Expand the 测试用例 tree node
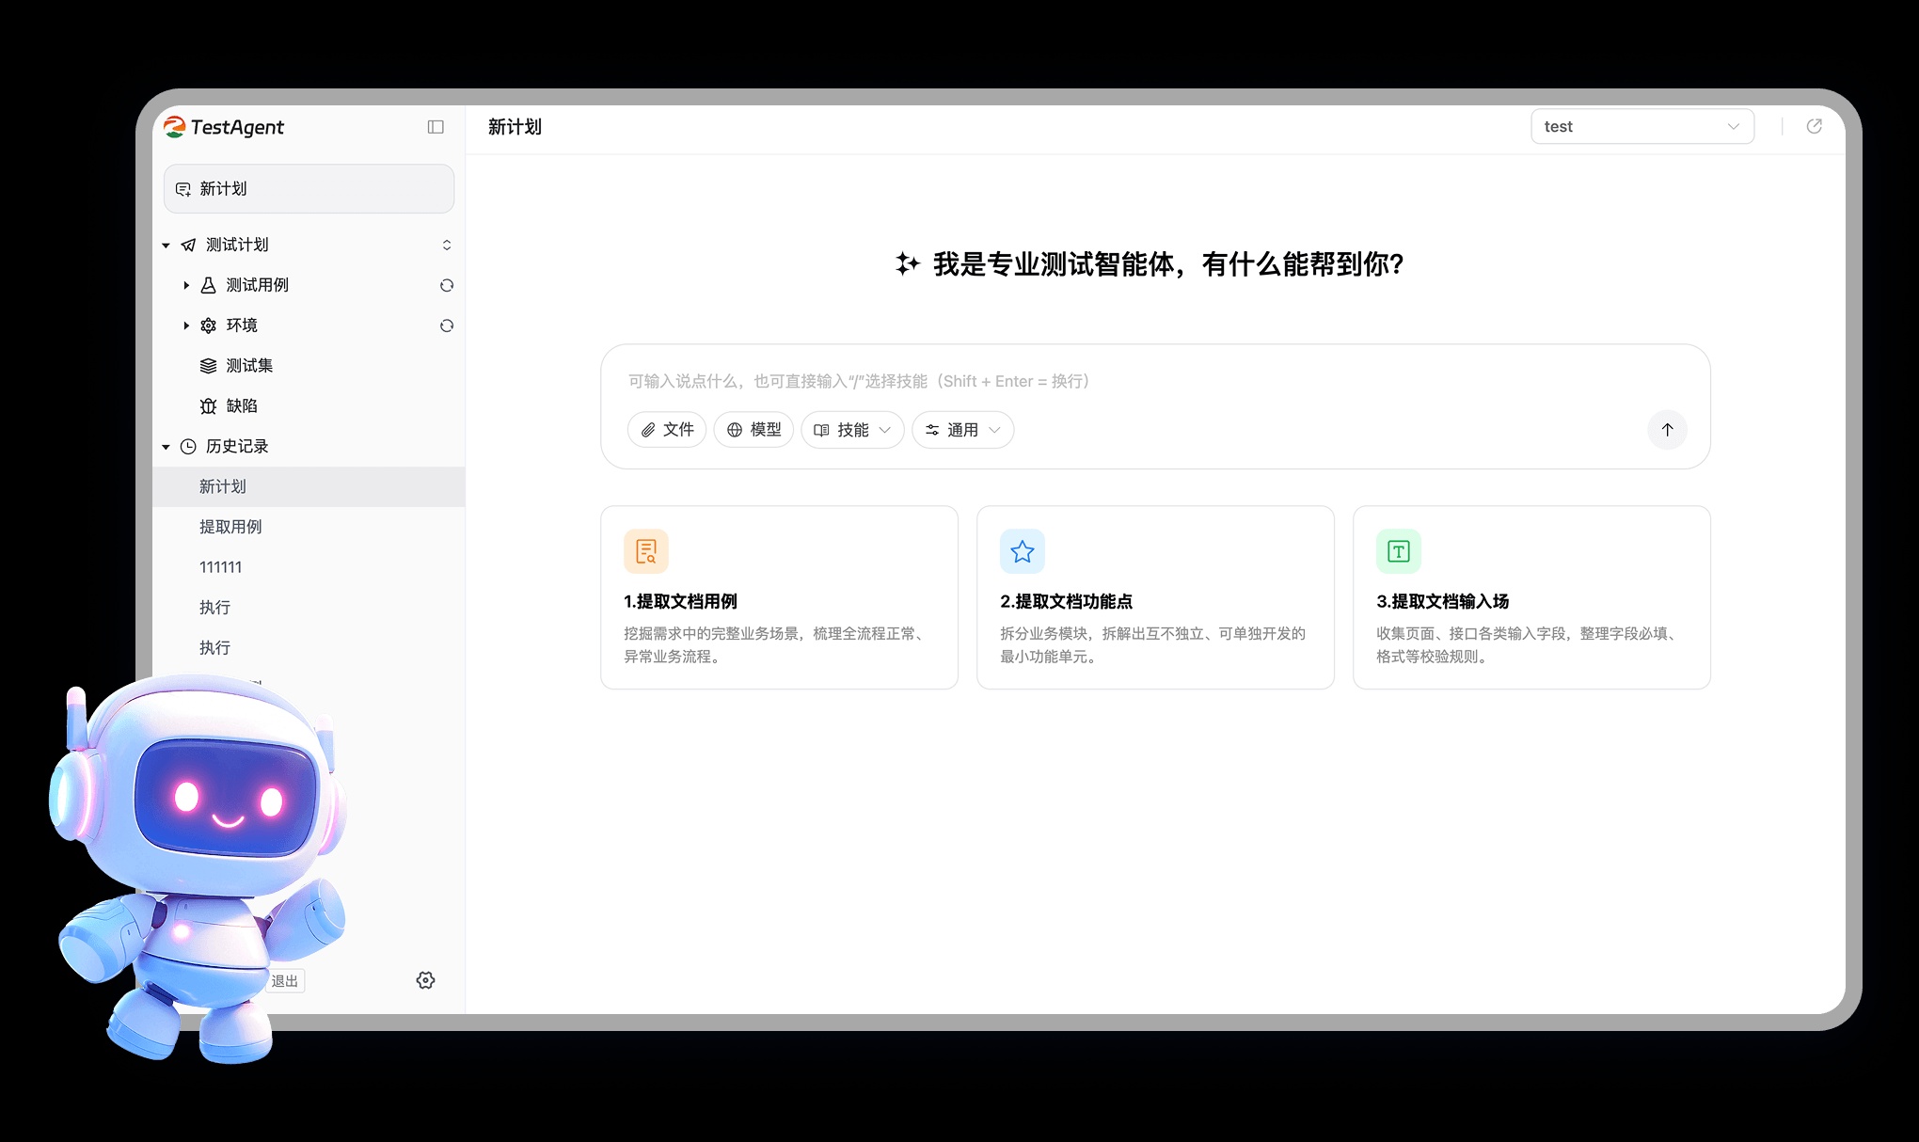Viewport: 1919px width, 1142px height. [x=186, y=285]
